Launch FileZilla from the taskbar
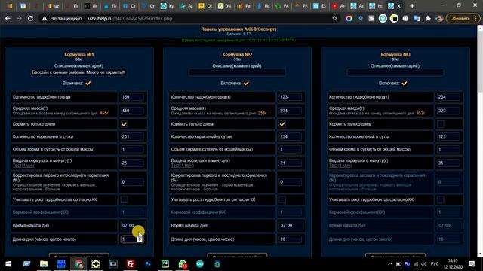This screenshot has width=483, height=271. (131, 264)
